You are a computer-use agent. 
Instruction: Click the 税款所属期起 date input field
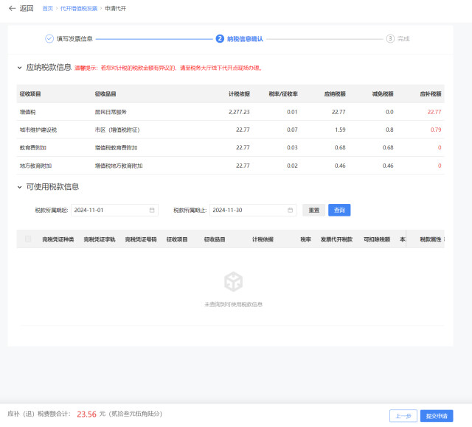111,210
